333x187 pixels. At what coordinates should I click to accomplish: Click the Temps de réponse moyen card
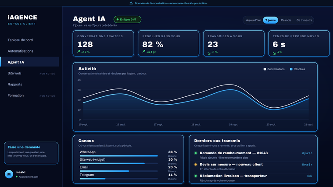(x=299, y=43)
